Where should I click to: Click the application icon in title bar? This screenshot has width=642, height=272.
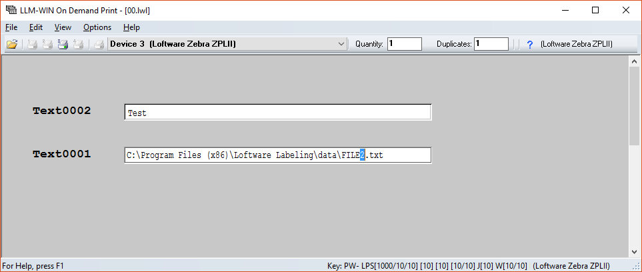point(11,10)
